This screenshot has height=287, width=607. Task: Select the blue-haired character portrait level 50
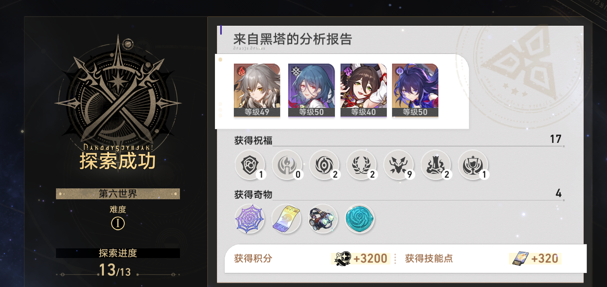(311, 90)
